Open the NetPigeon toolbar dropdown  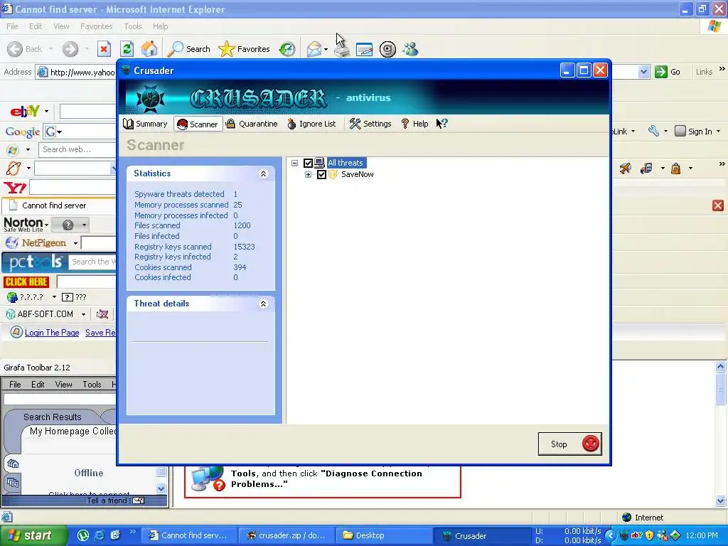(x=75, y=243)
